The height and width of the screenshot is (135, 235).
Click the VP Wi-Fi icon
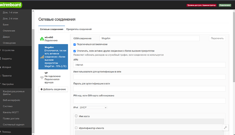pyautogui.click(x=42, y=78)
